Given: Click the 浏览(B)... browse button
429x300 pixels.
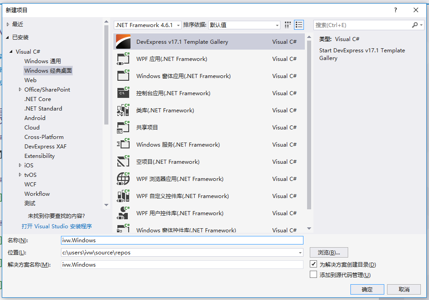Looking at the screenshot, I should [329, 253].
